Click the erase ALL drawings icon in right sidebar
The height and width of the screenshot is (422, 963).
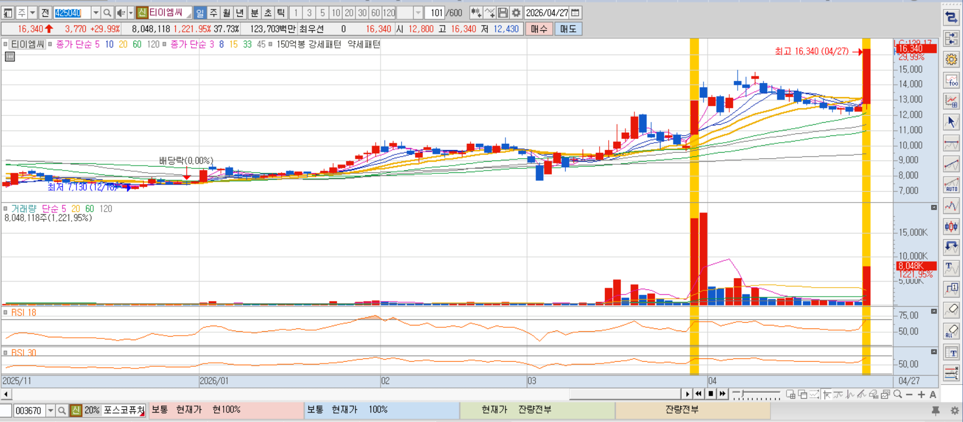tap(951, 331)
